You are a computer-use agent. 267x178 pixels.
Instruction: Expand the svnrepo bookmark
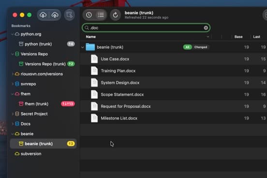click(13, 84)
